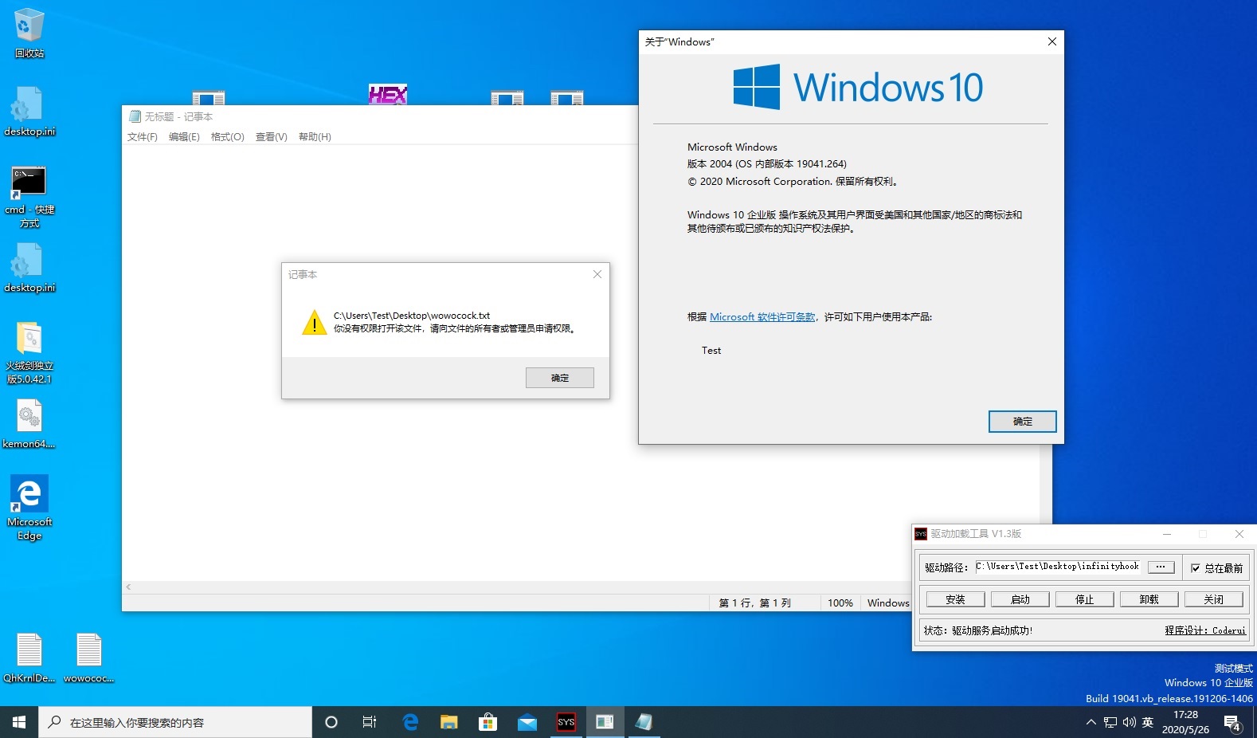Viewport: 1257px width, 738px height.
Task: Click the Windows Start button
Action: click(x=19, y=722)
